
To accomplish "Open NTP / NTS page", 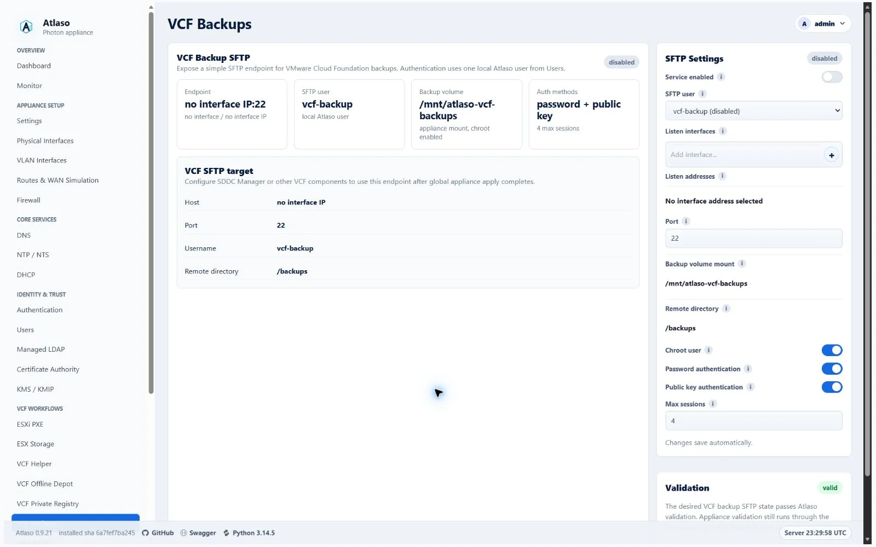I will [x=33, y=255].
